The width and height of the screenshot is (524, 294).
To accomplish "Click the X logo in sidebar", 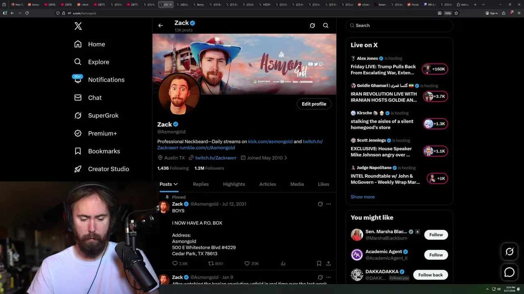I will point(78,27).
